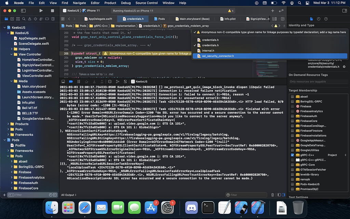Screen dimensions: 350x219
Task: Show the Quick Help inspector
Action: 326,19
